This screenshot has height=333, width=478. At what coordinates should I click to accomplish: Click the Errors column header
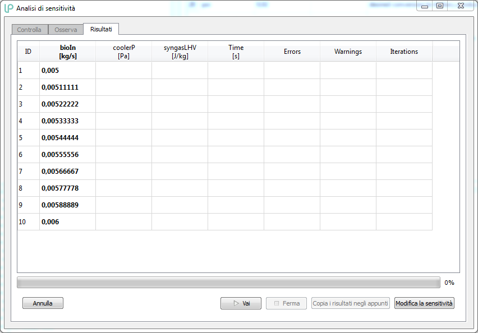click(x=292, y=52)
